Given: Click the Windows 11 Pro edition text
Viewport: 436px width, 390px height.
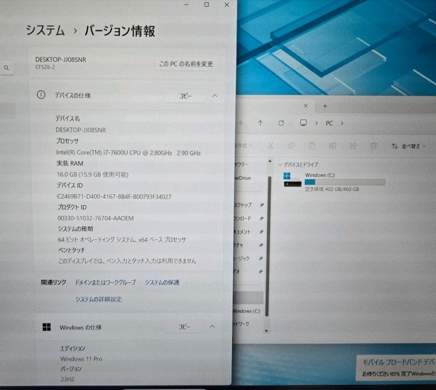Looking at the screenshot, I should [81, 359].
